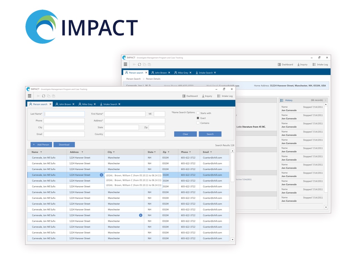Click refresh icon in front window toolbar
Image resolution: width=359 pixels, height=257 pixels.
(x=44, y=96)
